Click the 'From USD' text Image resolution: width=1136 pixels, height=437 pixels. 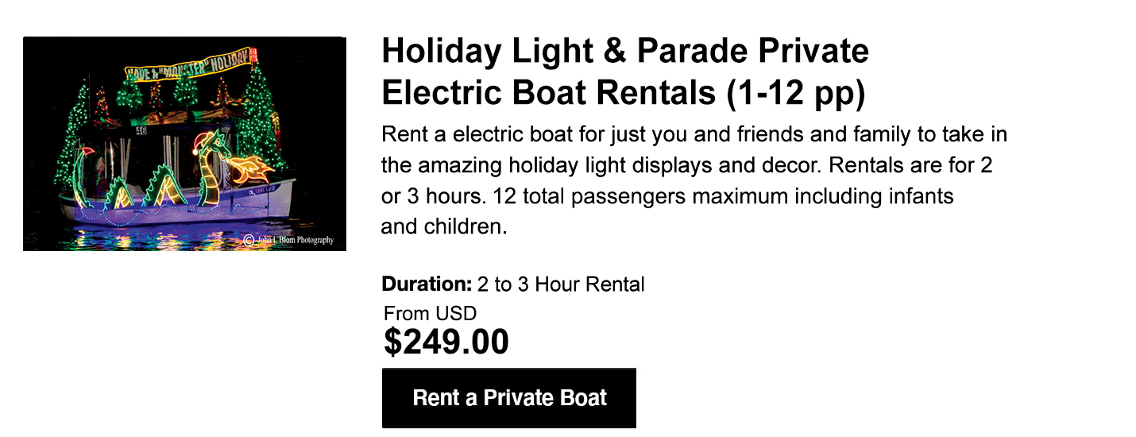click(430, 313)
